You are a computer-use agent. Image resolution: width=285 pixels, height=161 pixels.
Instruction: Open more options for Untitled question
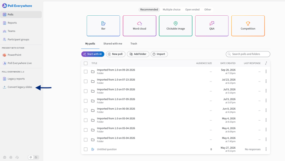(266, 149)
